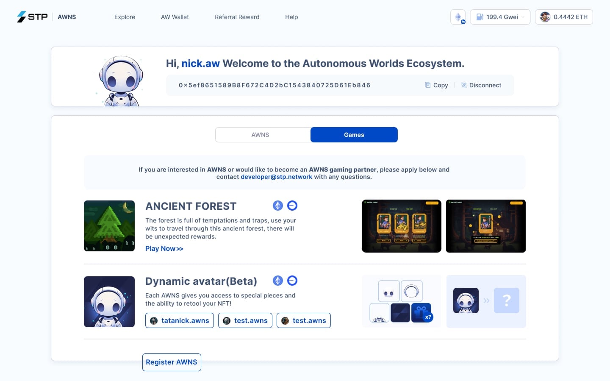Open the Referral Reward page

(x=237, y=17)
